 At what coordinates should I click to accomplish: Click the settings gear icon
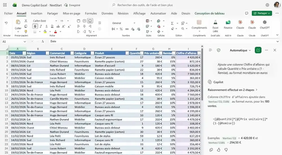click(x=267, y=5)
